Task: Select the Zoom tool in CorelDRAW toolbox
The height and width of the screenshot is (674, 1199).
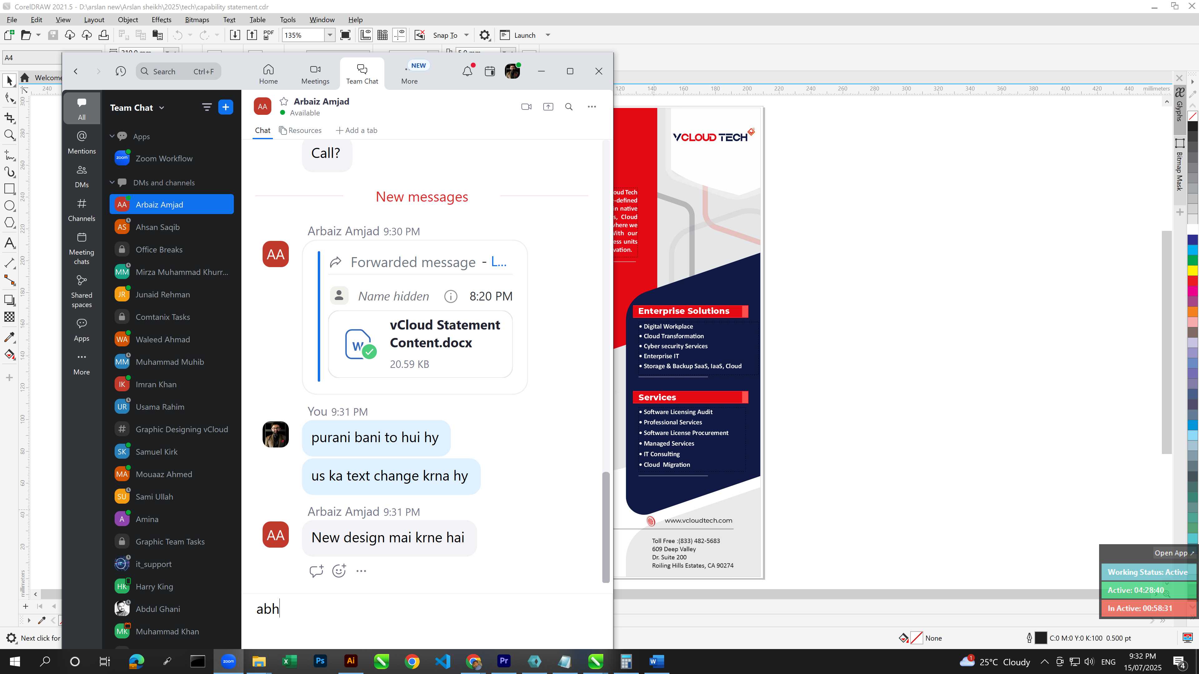Action: [9, 135]
